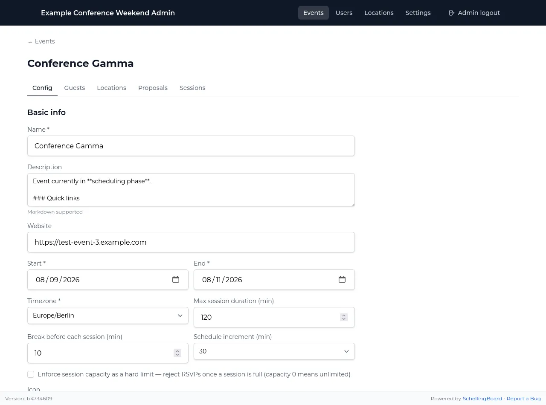The width and height of the screenshot is (546, 405).
Task: Focus the Website URL field
Action: point(191,242)
